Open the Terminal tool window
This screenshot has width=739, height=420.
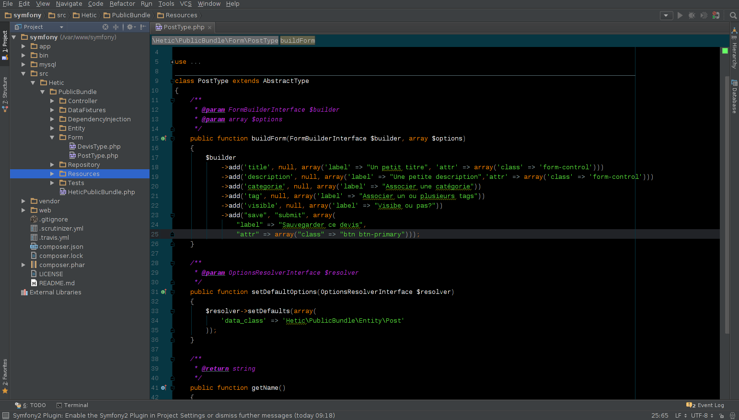point(72,405)
